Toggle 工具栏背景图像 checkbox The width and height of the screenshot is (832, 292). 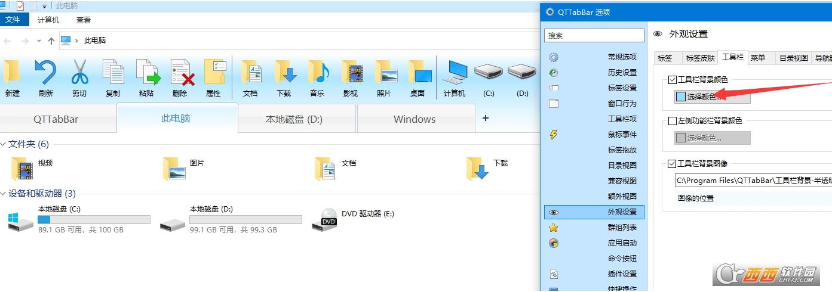[673, 164]
